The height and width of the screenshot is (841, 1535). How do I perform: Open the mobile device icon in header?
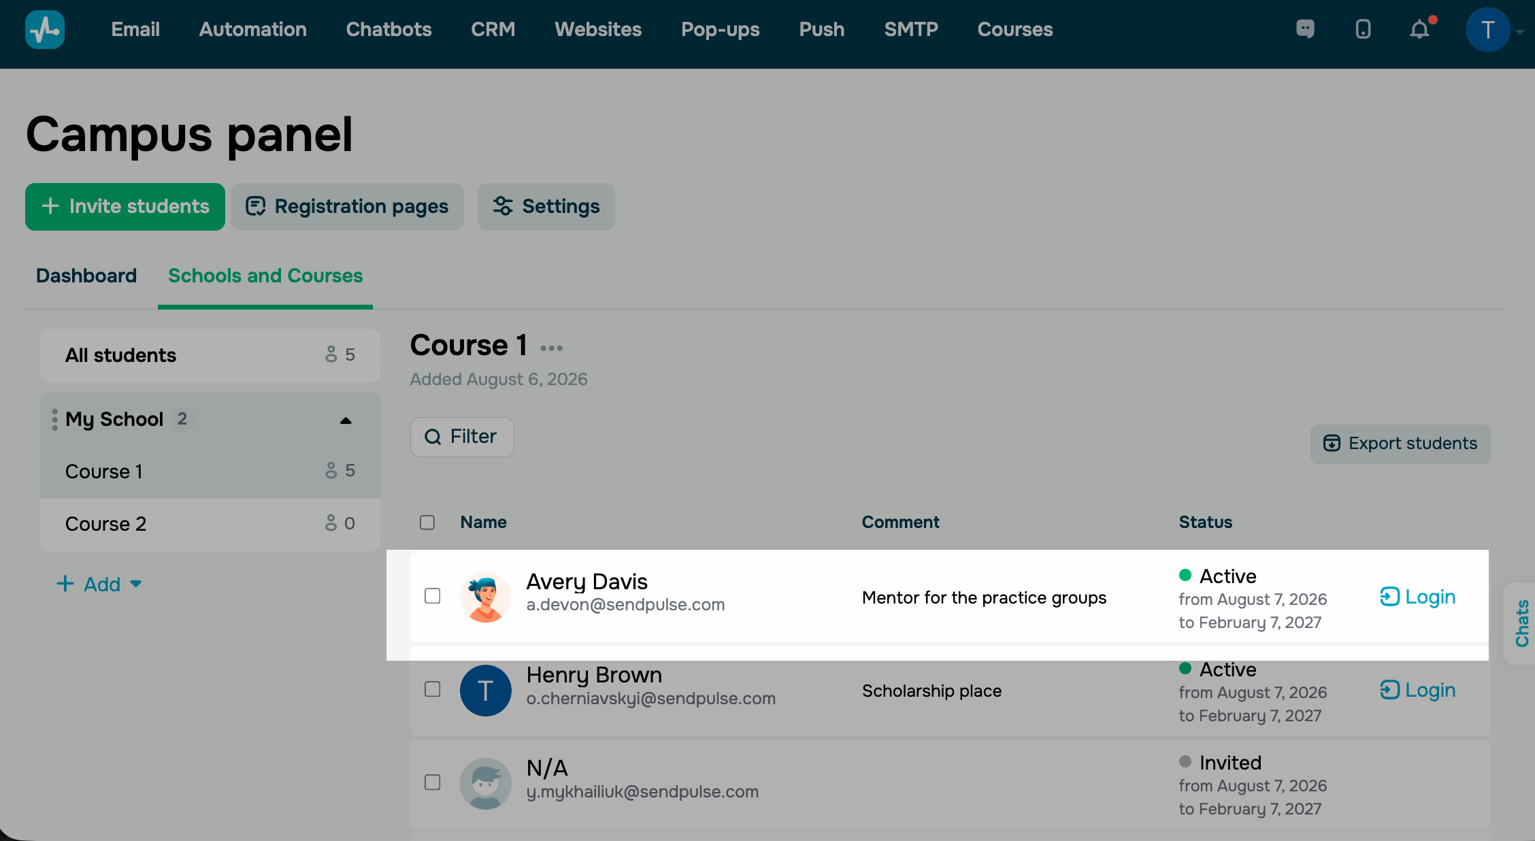click(x=1363, y=29)
